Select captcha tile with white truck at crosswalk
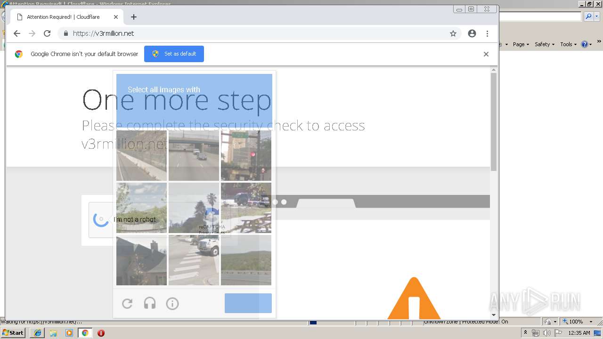The width and height of the screenshot is (603, 339). [194, 260]
